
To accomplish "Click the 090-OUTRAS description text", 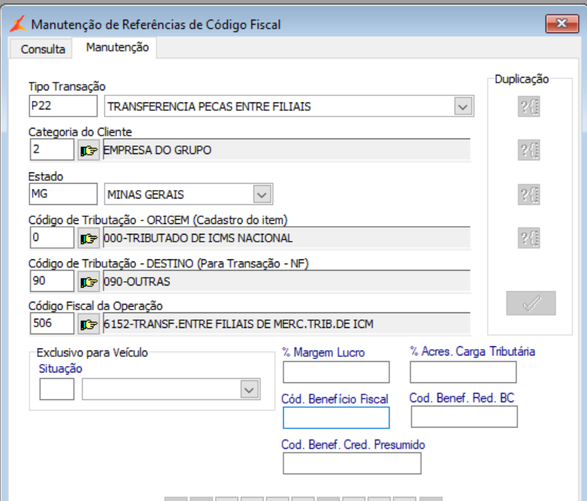I will pyautogui.click(x=137, y=282).
